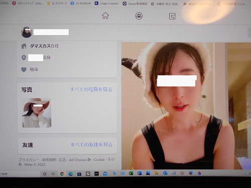Click 'すべての写真を見る' link

[x=91, y=90]
